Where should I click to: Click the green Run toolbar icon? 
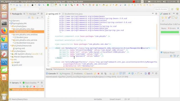(x=66, y=5)
